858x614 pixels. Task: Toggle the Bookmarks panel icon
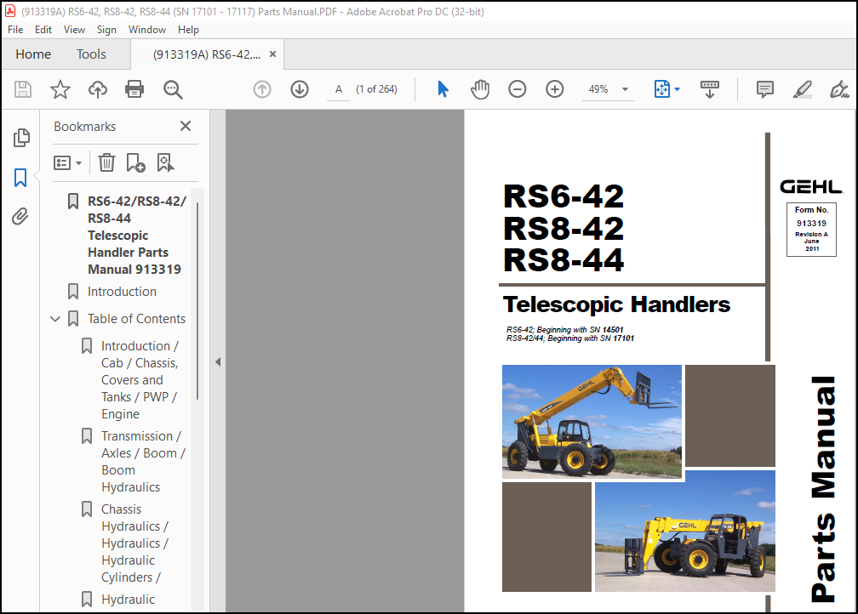(x=20, y=178)
